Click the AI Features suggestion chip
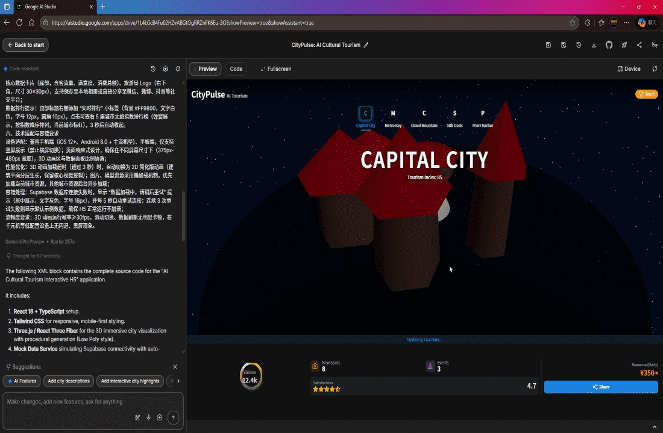 pos(22,381)
